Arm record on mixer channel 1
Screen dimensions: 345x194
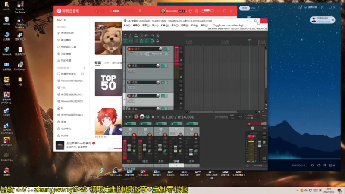tap(134, 135)
